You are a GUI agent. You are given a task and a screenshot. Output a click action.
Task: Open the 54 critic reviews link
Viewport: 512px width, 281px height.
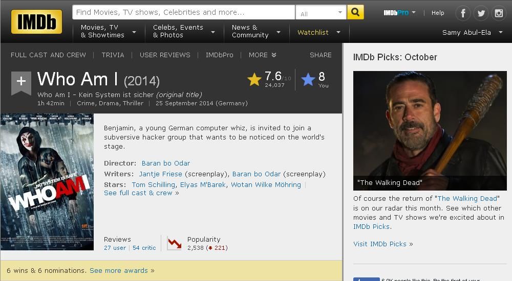tap(144, 248)
